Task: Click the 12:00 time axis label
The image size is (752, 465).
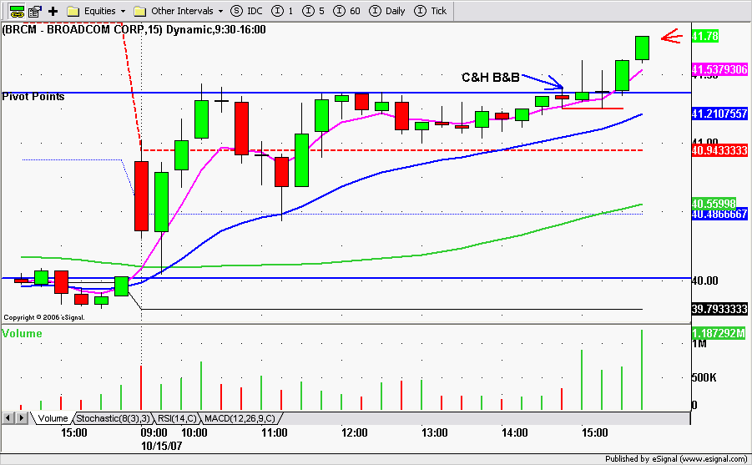Action: [x=355, y=432]
